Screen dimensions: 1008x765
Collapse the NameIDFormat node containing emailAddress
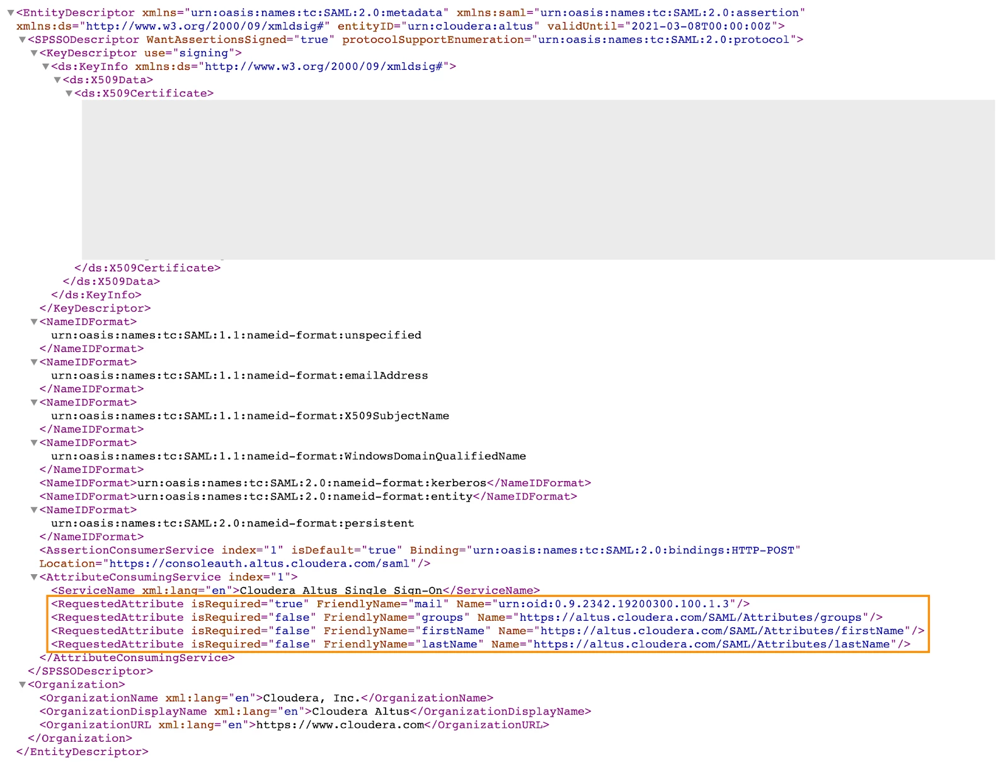[x=34, y=362]
